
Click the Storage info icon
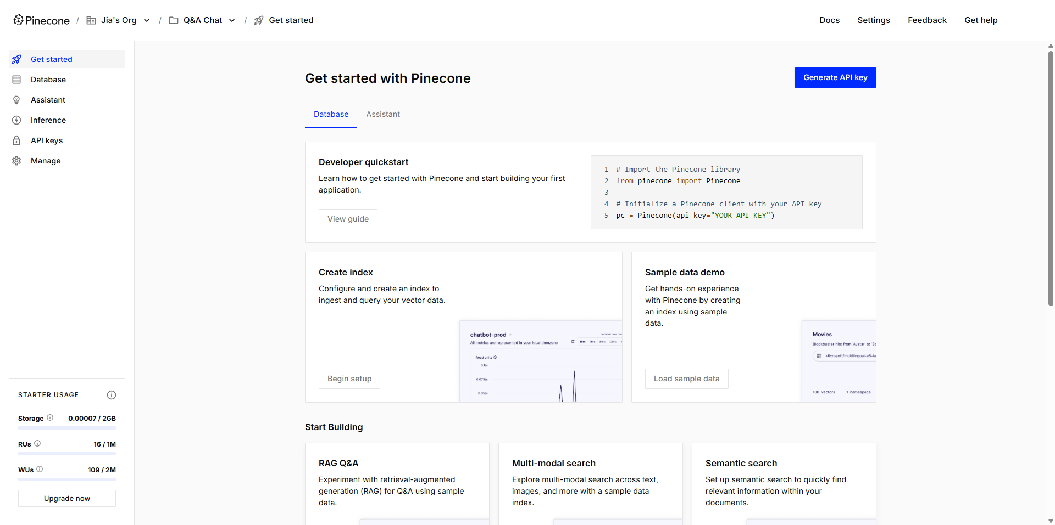(x=50, y=417)
